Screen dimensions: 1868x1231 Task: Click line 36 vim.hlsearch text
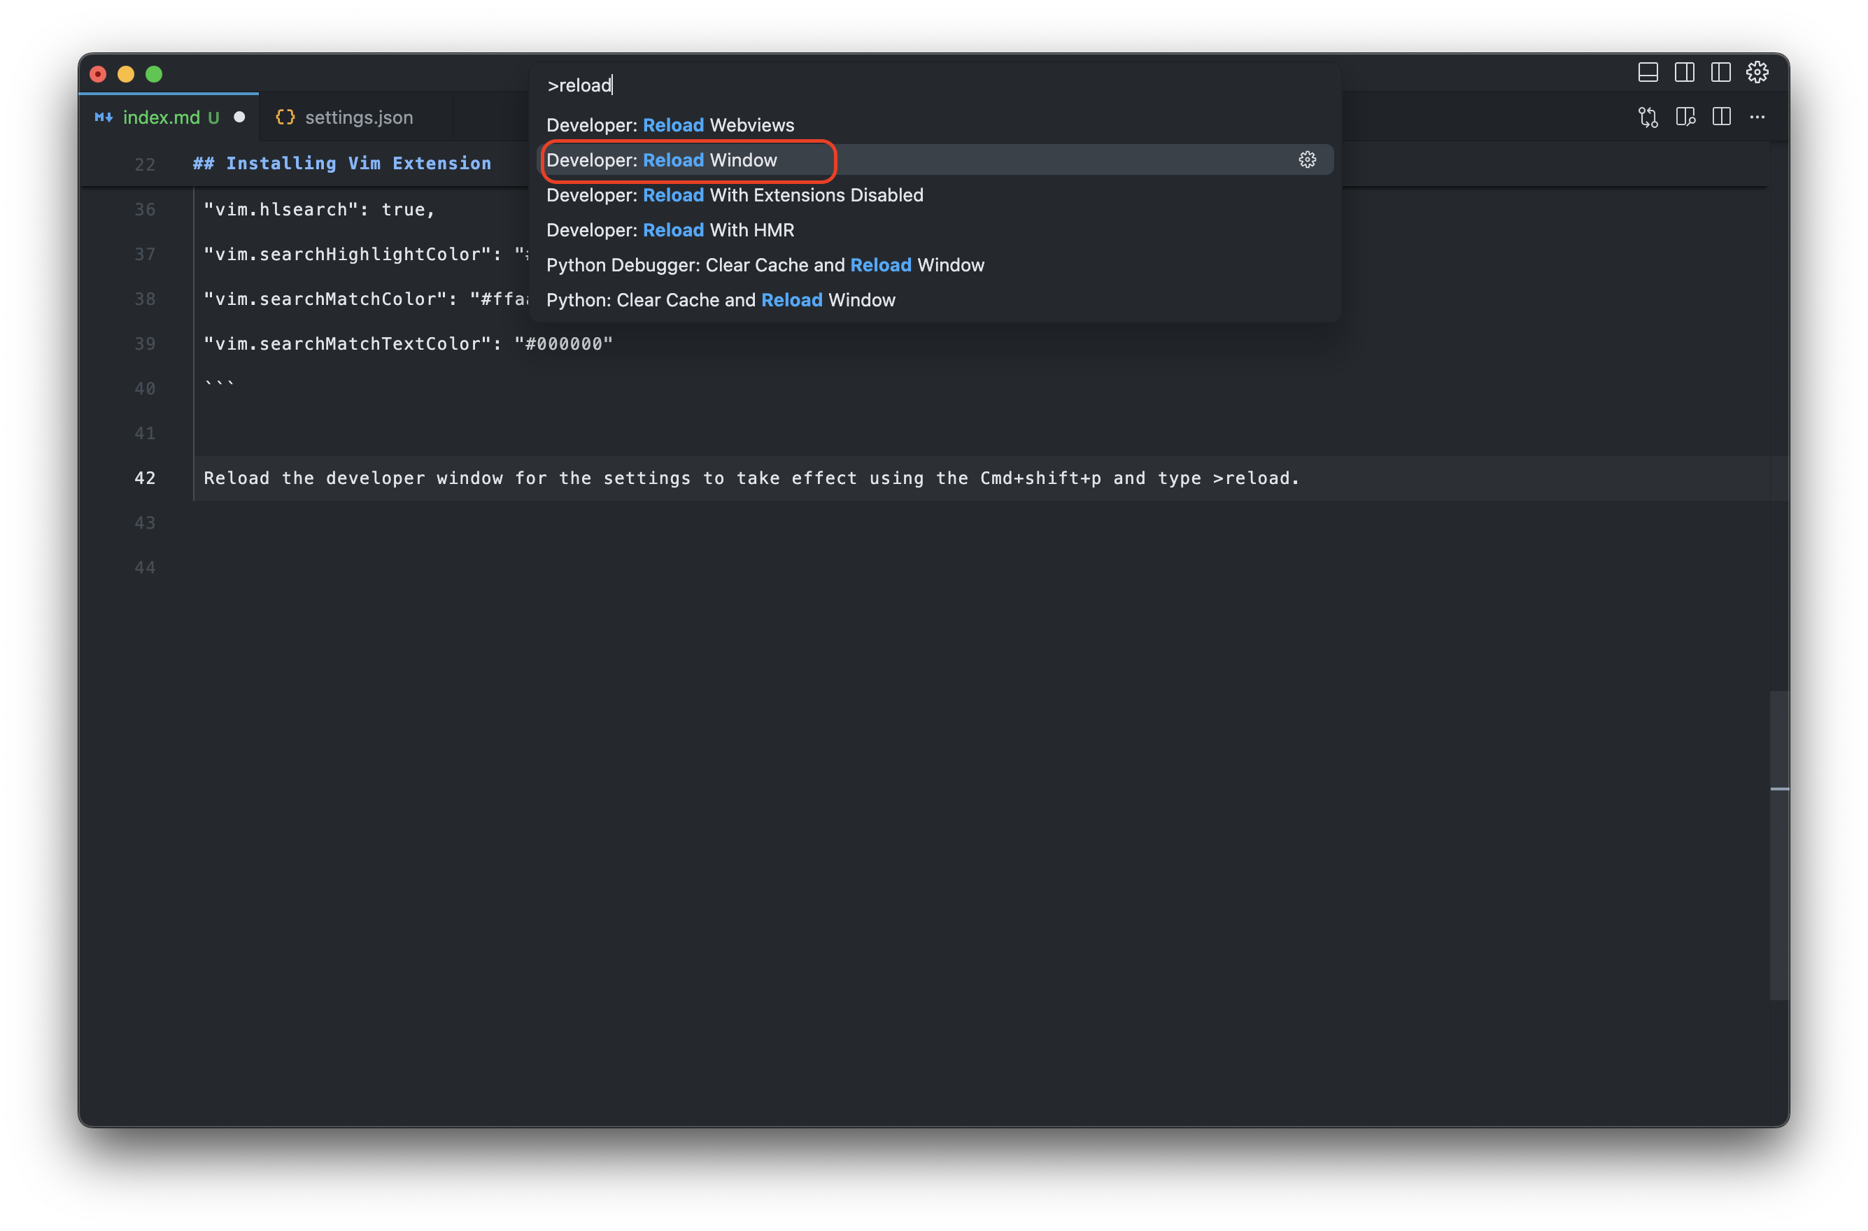319,210
